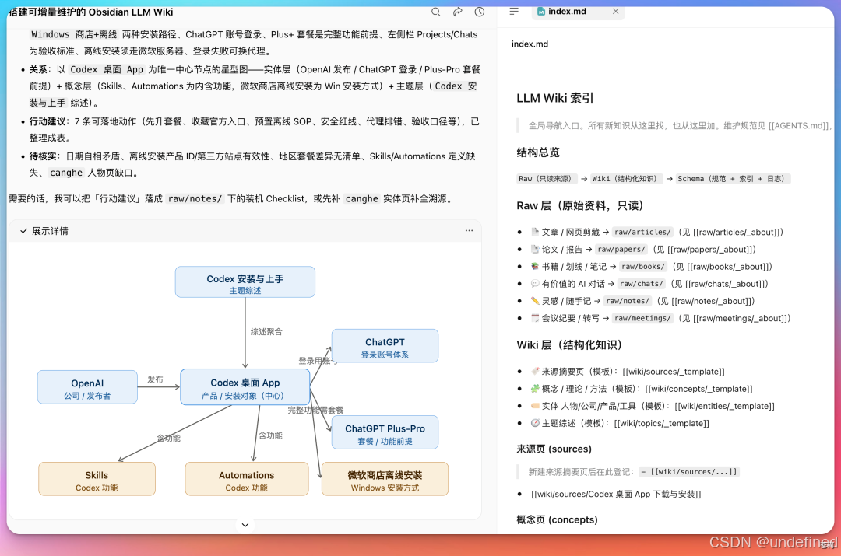The height and width of the screenshot is (556, 841).
Task: Open the [[AGENTS.md]] link in the index note
Action: click(x=799, y=125)
